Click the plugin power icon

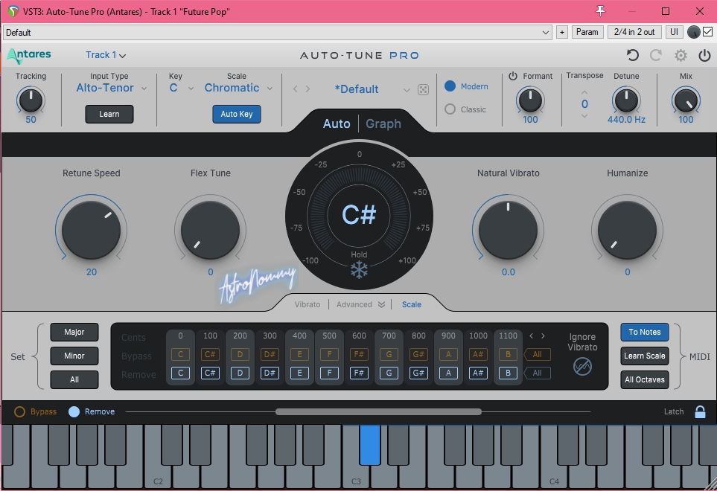(x=704, y=55)
